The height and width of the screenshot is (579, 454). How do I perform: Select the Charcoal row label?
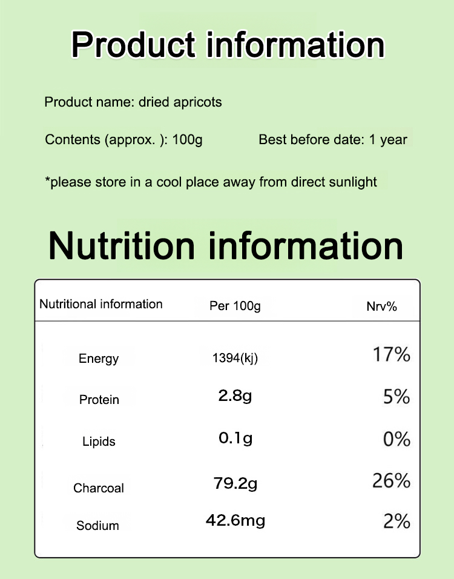(99, 488)
